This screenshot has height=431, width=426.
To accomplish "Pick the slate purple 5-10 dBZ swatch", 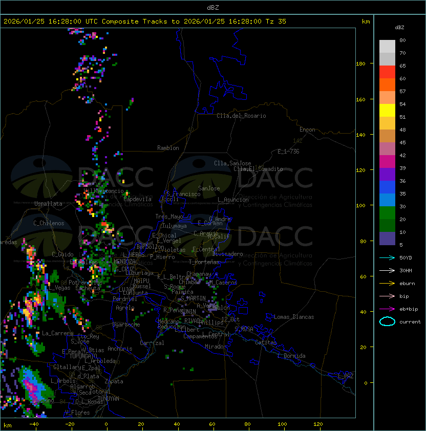I will [x=387, y=239].
